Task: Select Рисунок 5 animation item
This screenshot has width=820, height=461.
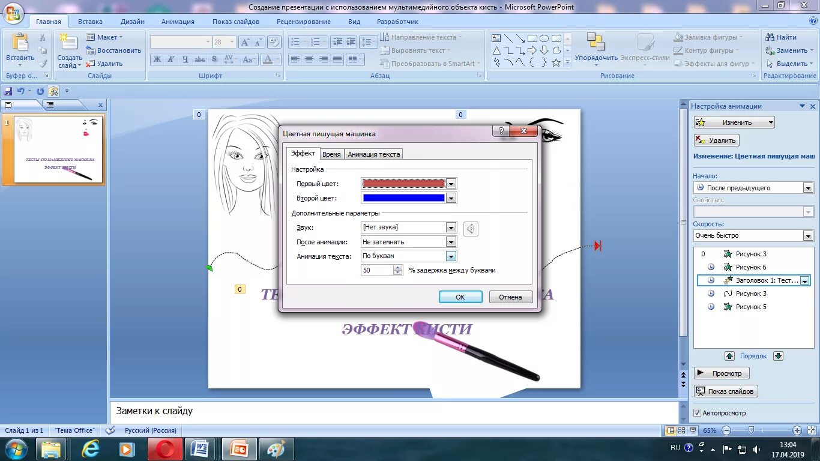Action: click(x=750, y=307)
